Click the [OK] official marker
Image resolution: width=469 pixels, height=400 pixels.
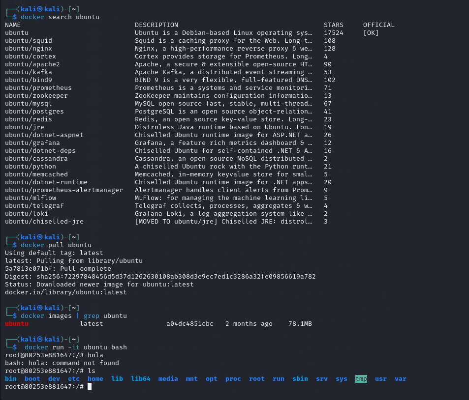point(371,33)
